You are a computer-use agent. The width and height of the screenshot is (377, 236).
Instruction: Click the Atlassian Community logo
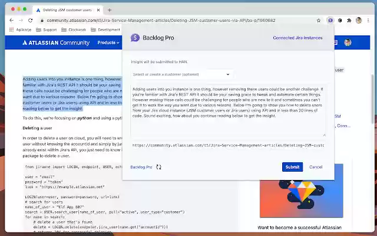[56, 42]
